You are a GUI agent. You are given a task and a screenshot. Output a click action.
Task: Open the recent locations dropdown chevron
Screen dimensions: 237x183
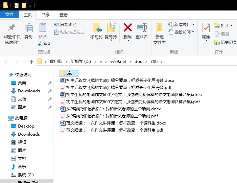click(x=24, y=62)
